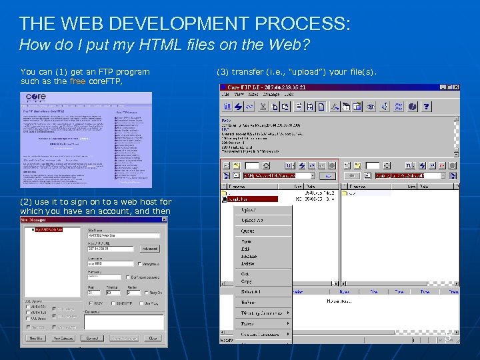This screenshot has height=360, width=480.
Task: Expand the Filters submenu arrow
Action: pos(288,323)
